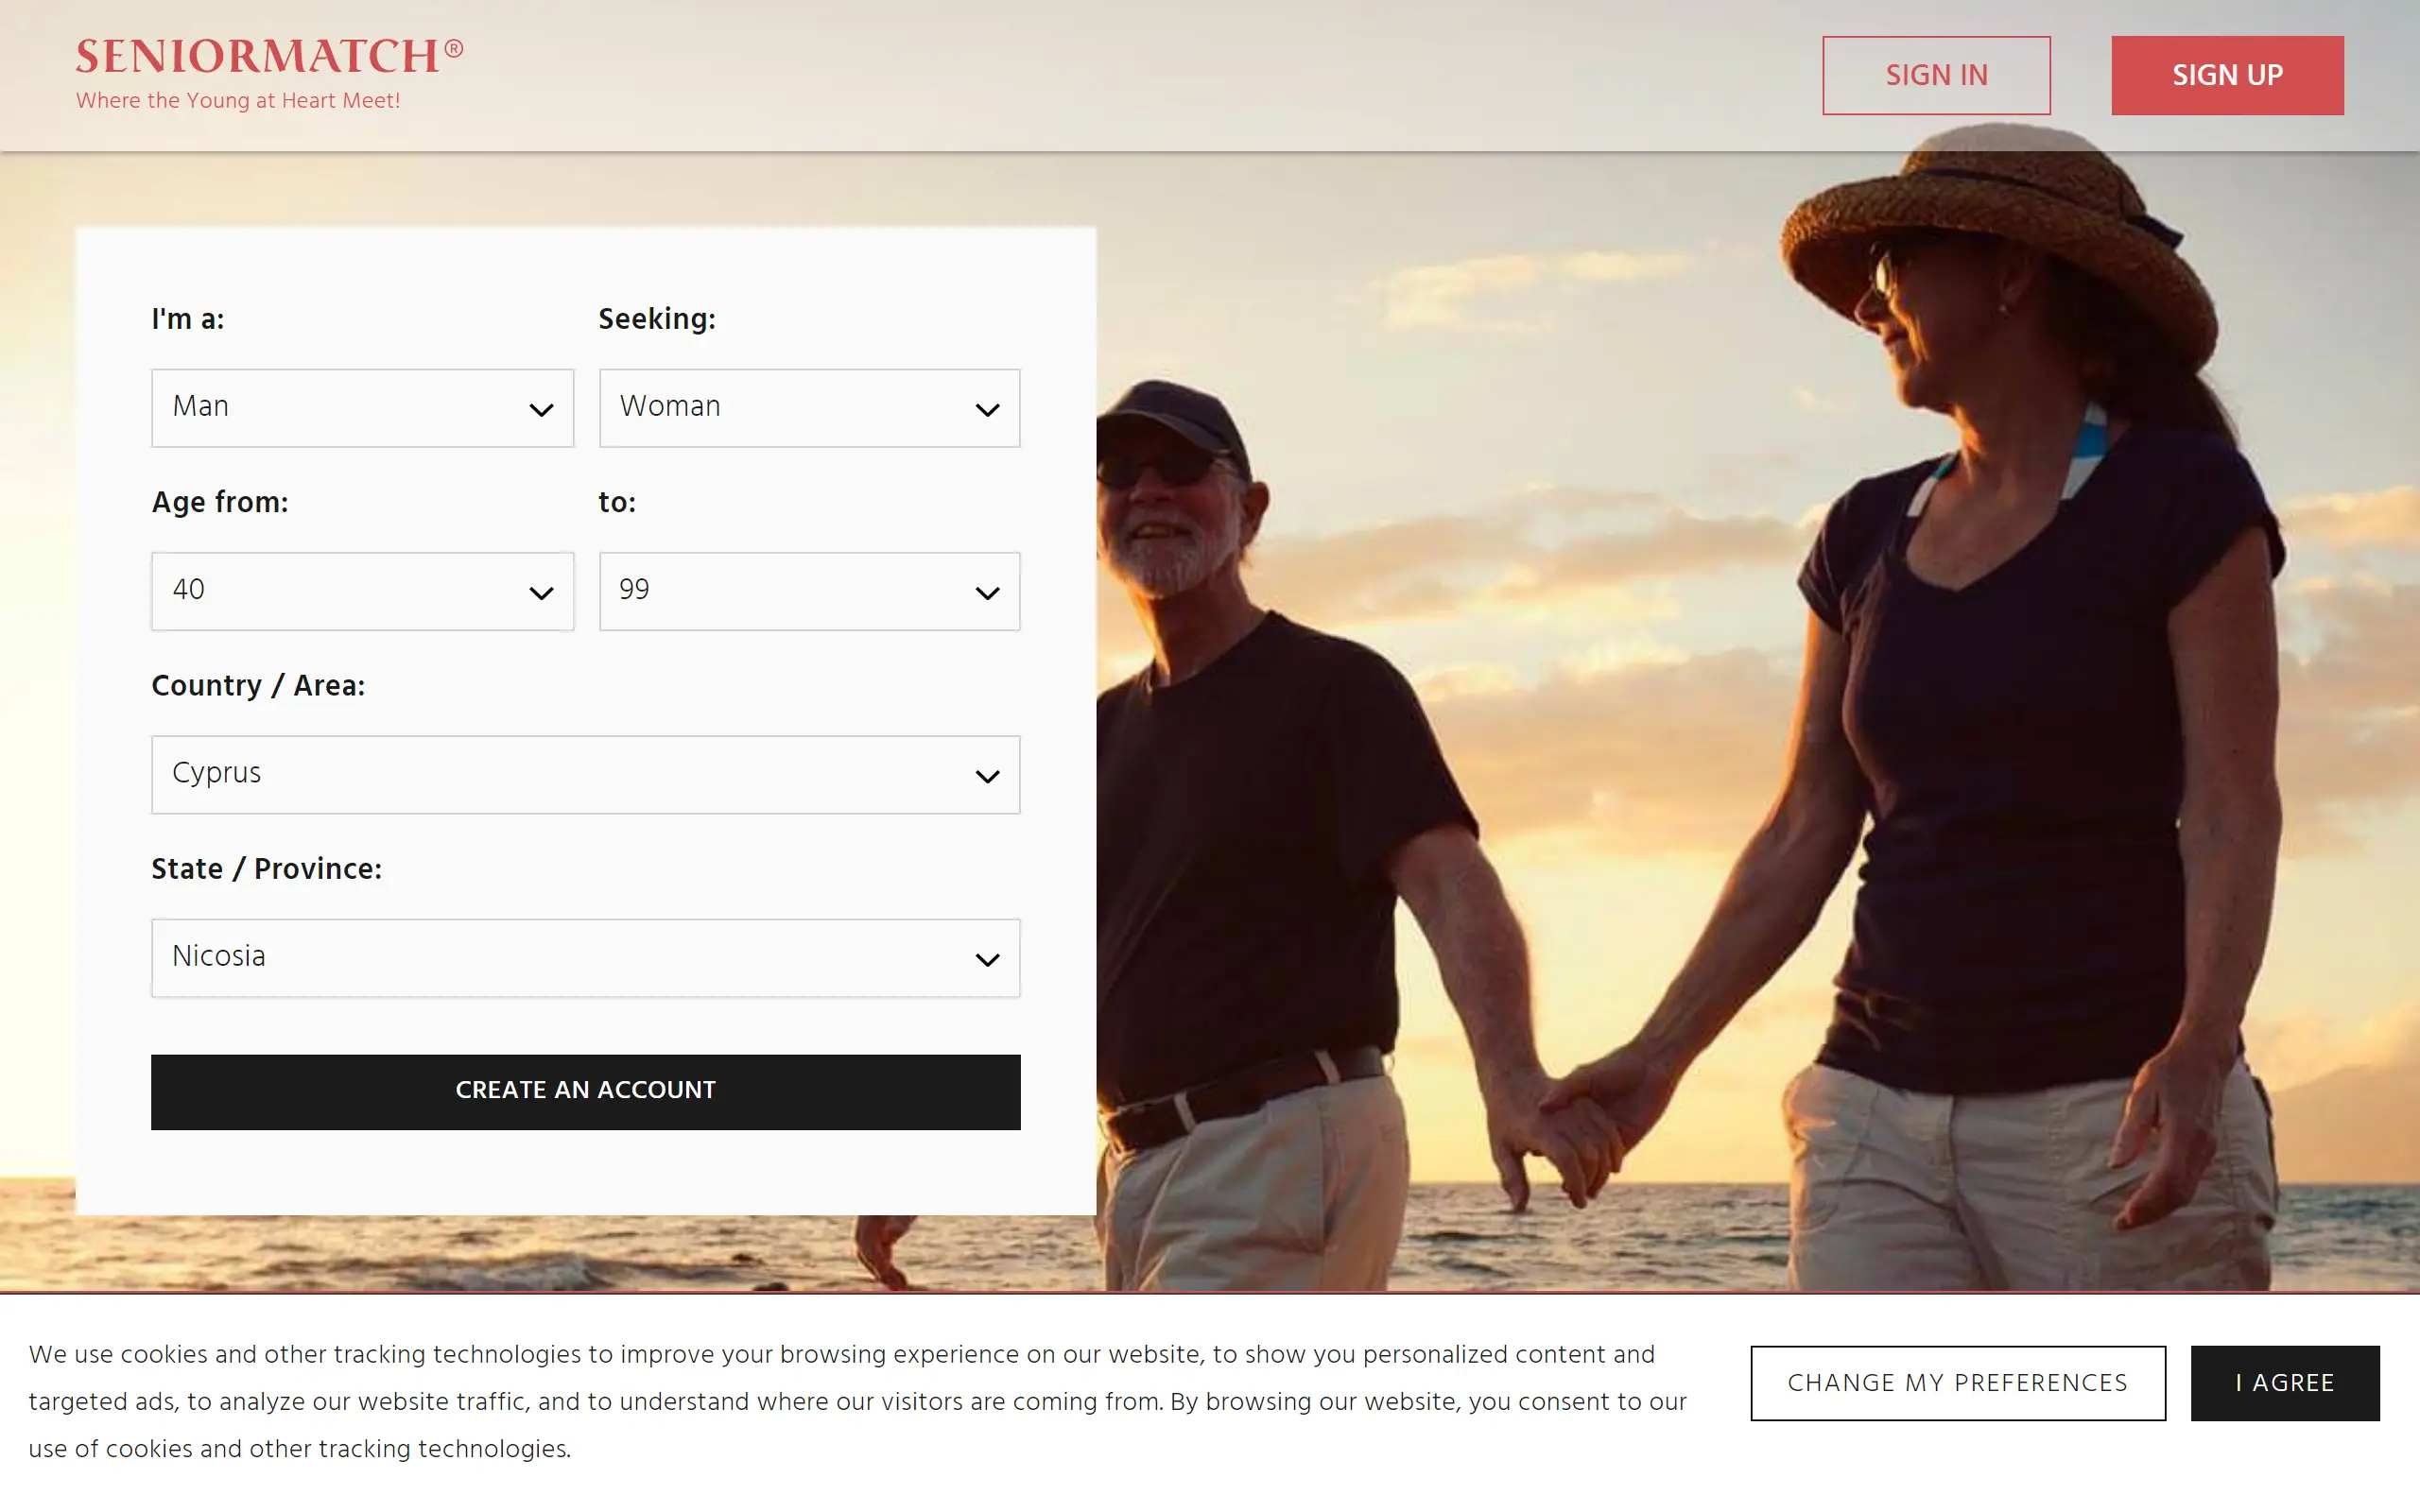Click the chevron arrow beside age 99

(987, 593)
